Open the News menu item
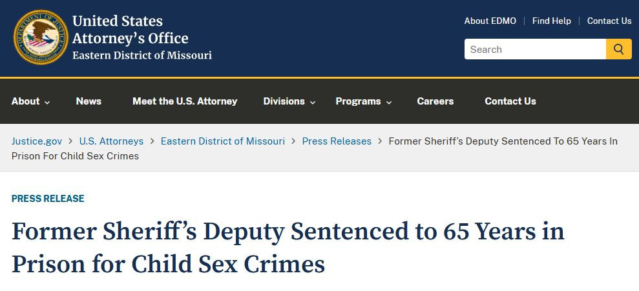Viewport: 639px width, 291px height. (x=89, y=101)
